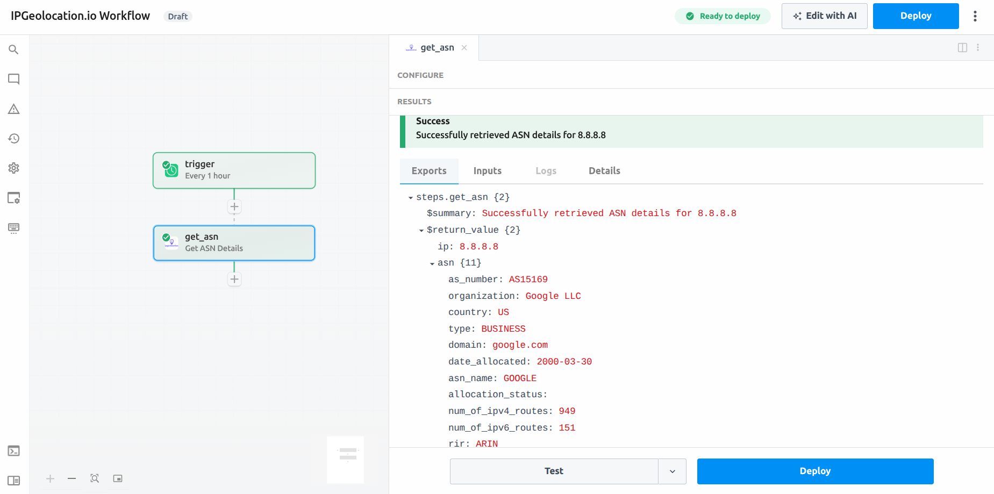Open workflow settings gear icon

tap(14, 168)
